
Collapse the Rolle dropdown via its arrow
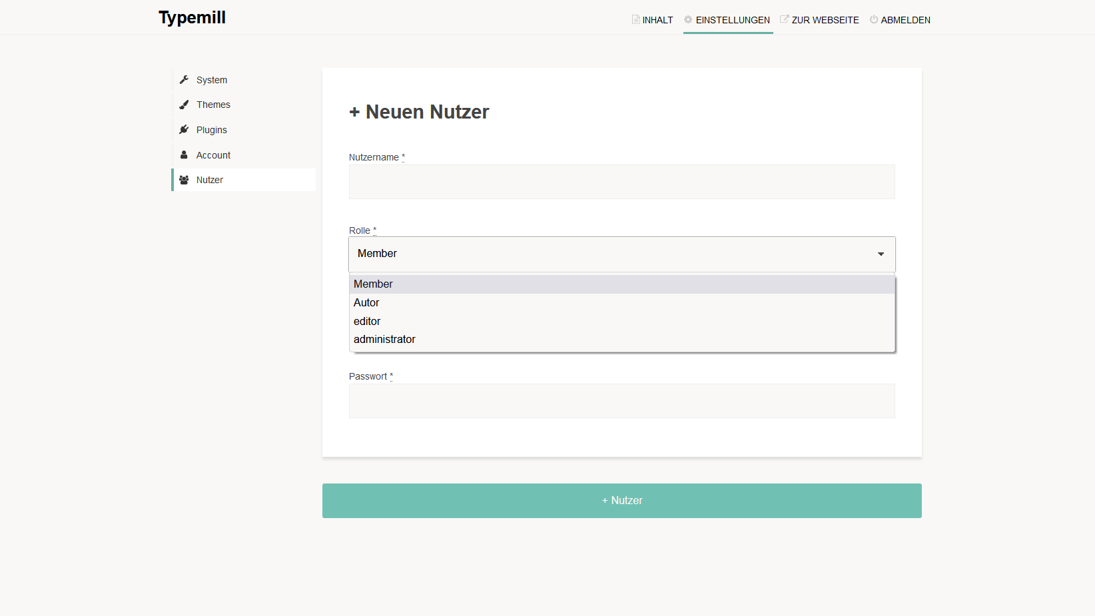pyautogui.click(x=881, y=254)
